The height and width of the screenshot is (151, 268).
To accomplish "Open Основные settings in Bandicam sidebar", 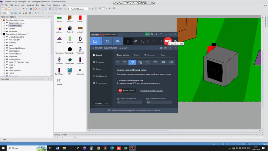I will coord(99,62).
